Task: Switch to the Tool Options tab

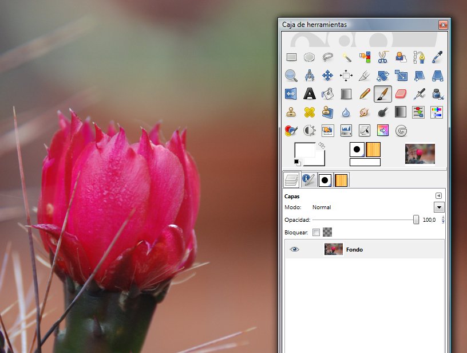Action: point(308,180)
